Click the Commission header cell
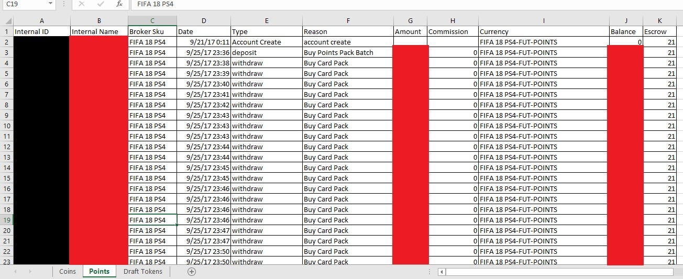 click(453, 31)
